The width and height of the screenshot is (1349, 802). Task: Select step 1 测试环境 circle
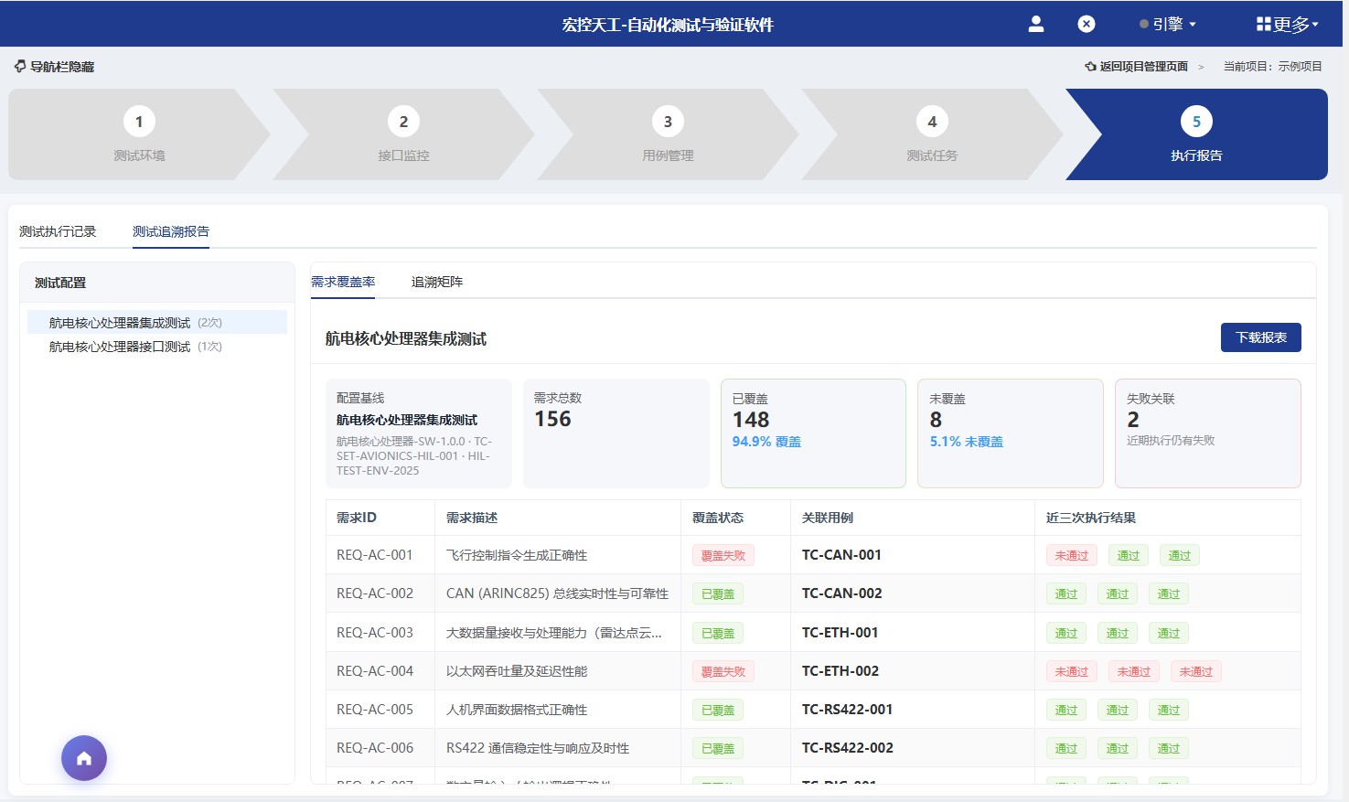(139, 121)
